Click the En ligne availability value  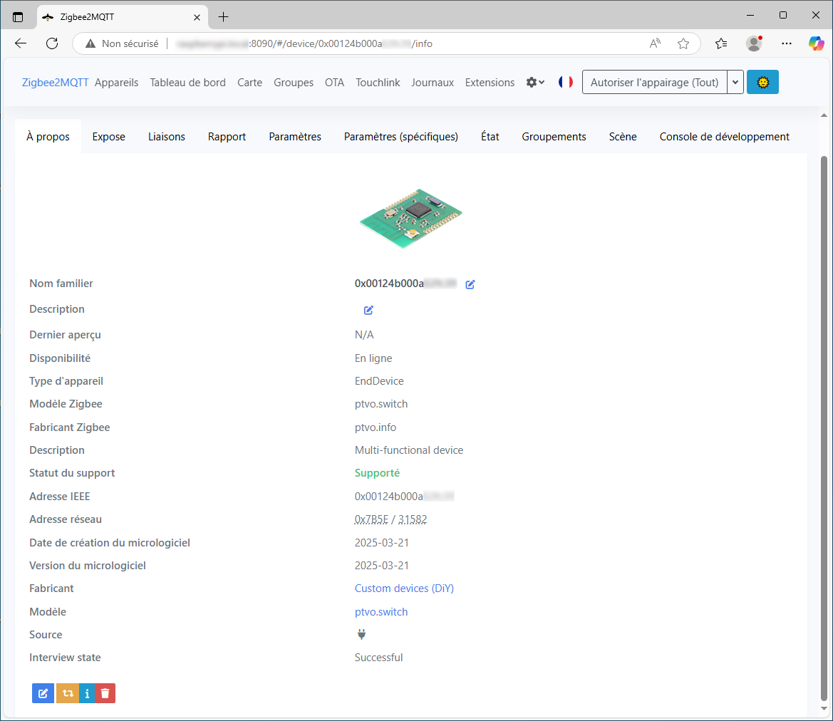[x=373, y=358]
